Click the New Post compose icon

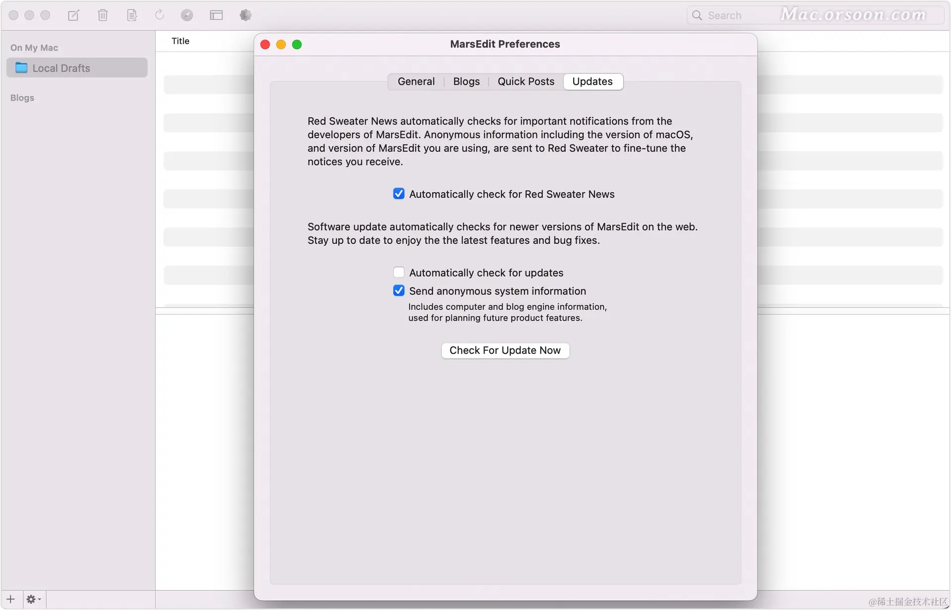click(x=73, y=15)
